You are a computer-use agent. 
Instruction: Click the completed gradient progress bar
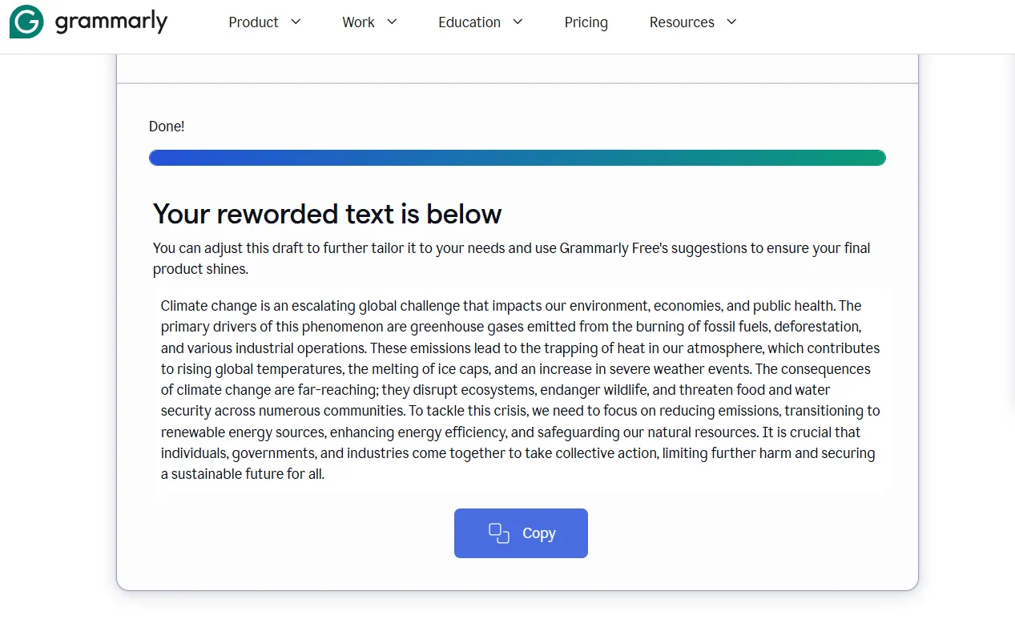(x=517, y=157)
